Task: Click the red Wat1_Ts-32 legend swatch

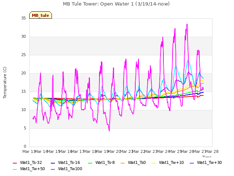Action: 15,163
